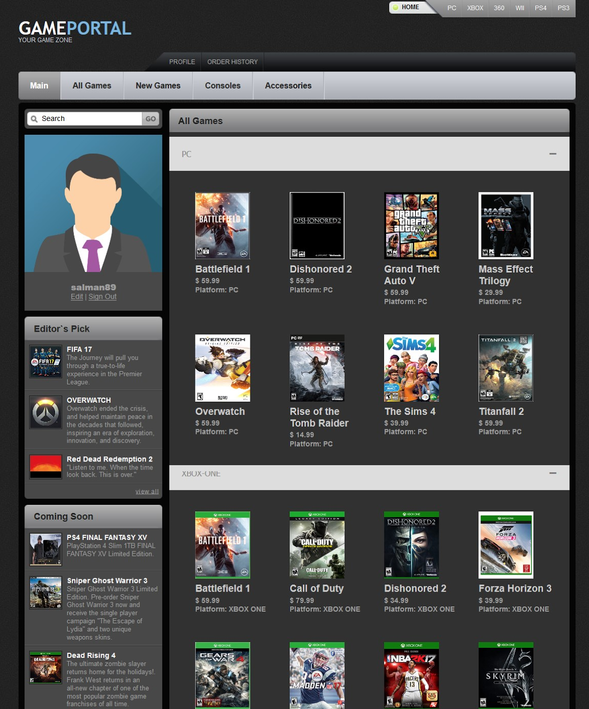Viewport: 589px width, 709px height.
Task: Click the Call of Duty title
Action: pos(317,589)
